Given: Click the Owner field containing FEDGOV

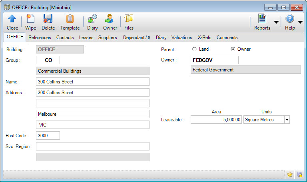Looking at the screenshot, I should pyautogui.click(x=215, y=60).
